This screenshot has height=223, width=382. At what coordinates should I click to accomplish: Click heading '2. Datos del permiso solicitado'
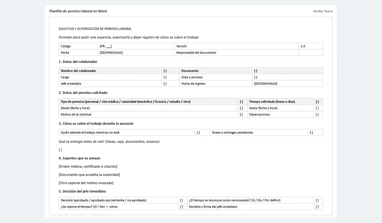(x=83, y=93)
